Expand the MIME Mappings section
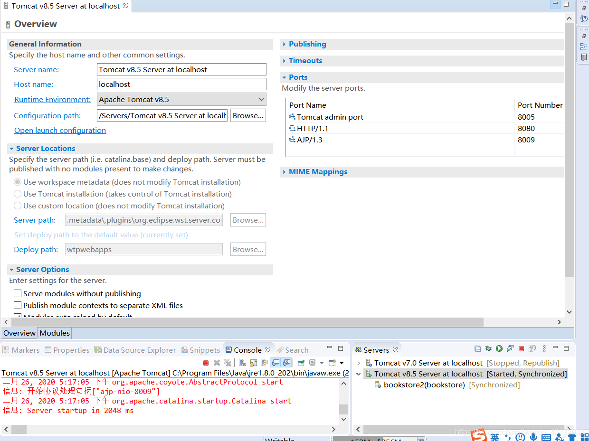The image size is (589, 441). pyautogui.click(x=284, y=172)
